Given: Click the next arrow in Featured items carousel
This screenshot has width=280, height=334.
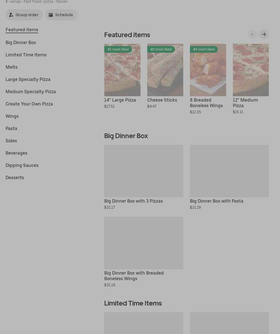Looking at the screenshot, I should click(264, 34).
